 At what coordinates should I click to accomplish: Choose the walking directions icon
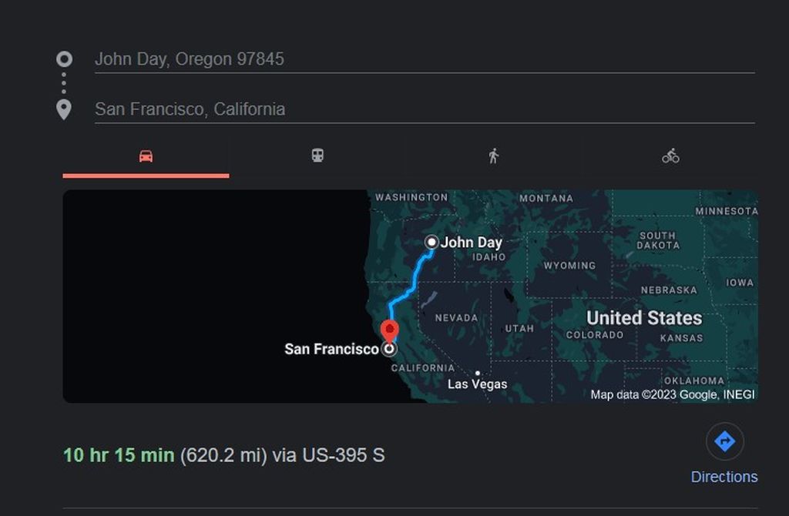[x=493, y=156]
